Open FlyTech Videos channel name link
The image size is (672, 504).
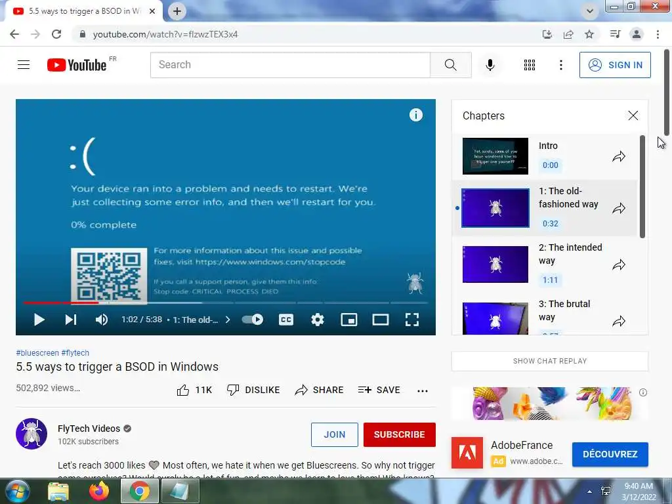click(x=89, y=429)
